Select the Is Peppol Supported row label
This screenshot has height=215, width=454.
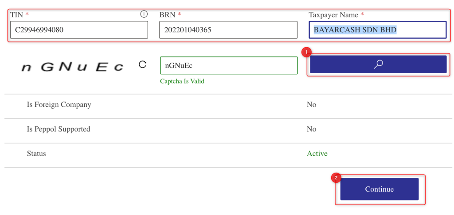pos(59,129)
